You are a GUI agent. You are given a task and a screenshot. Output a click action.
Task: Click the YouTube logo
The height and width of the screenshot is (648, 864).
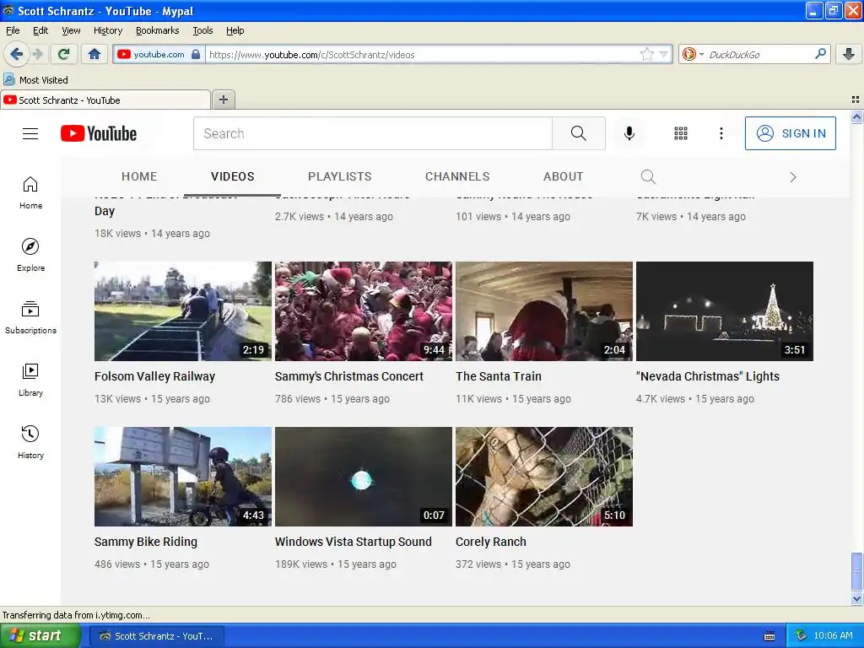pos(99,133)
